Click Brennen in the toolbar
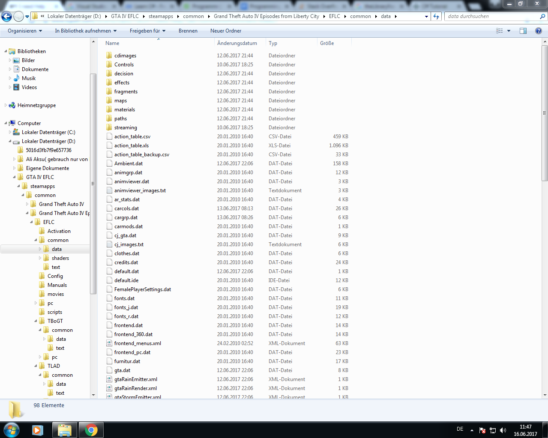 [188, 31]
